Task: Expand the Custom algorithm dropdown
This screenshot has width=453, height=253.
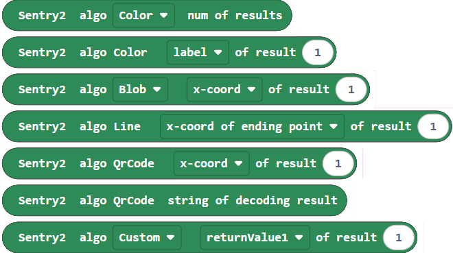Action: [x=147, y=237]
